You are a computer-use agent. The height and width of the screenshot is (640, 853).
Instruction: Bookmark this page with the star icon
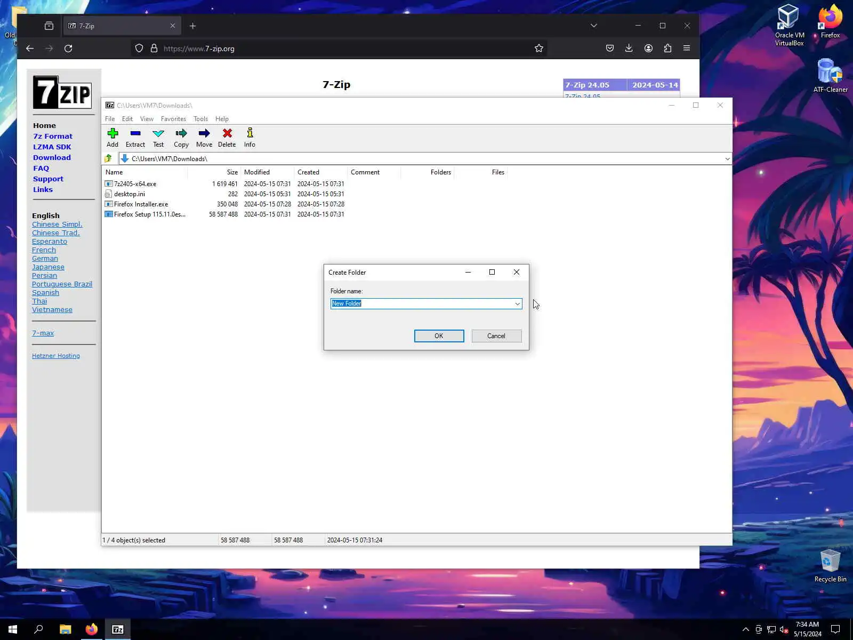click(539, 49)
